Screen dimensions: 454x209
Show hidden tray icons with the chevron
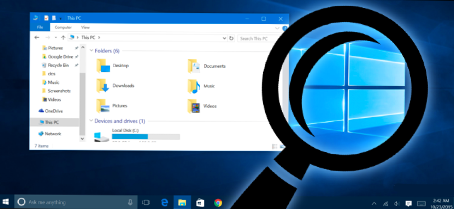pyautogui.click(x=374, y=203)
